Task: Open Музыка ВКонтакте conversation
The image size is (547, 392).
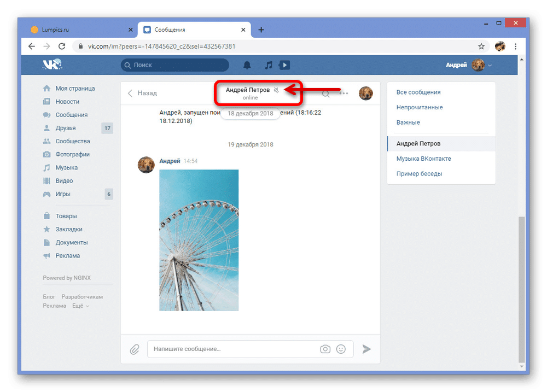Action: point(423,159)
